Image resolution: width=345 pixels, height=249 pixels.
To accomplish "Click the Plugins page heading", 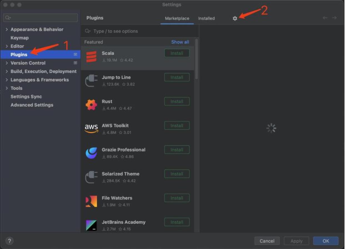I will pos(95,18).
